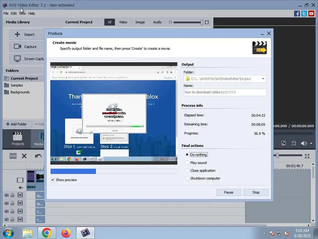Image resolution: width=318 pixels, height=239 pixels.
Task: Open Google Chrome from the taskbar
Action: [x=47, y=233]
